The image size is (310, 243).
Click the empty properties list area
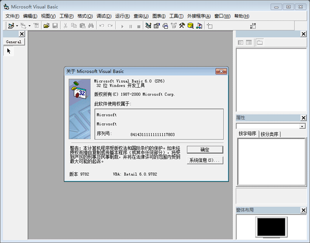point(271,162)
